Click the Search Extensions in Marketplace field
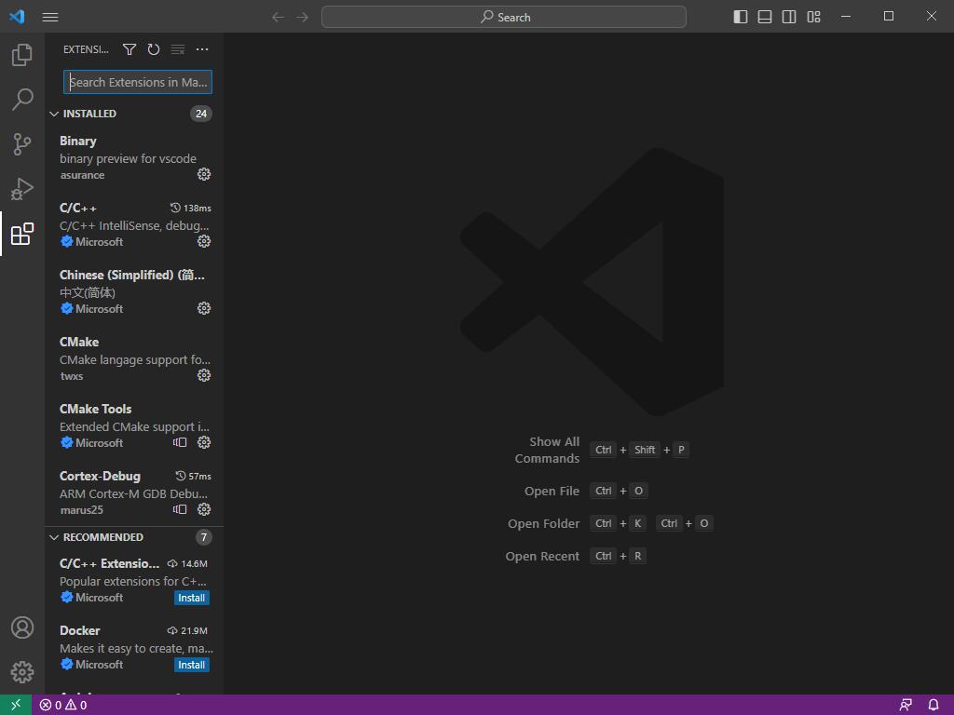Viewport: 954px width, 715px height. [x=138, y=82]
